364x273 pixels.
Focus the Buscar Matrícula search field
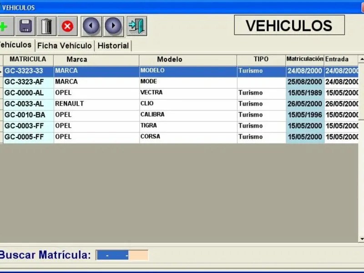click(x=122, y=255)
